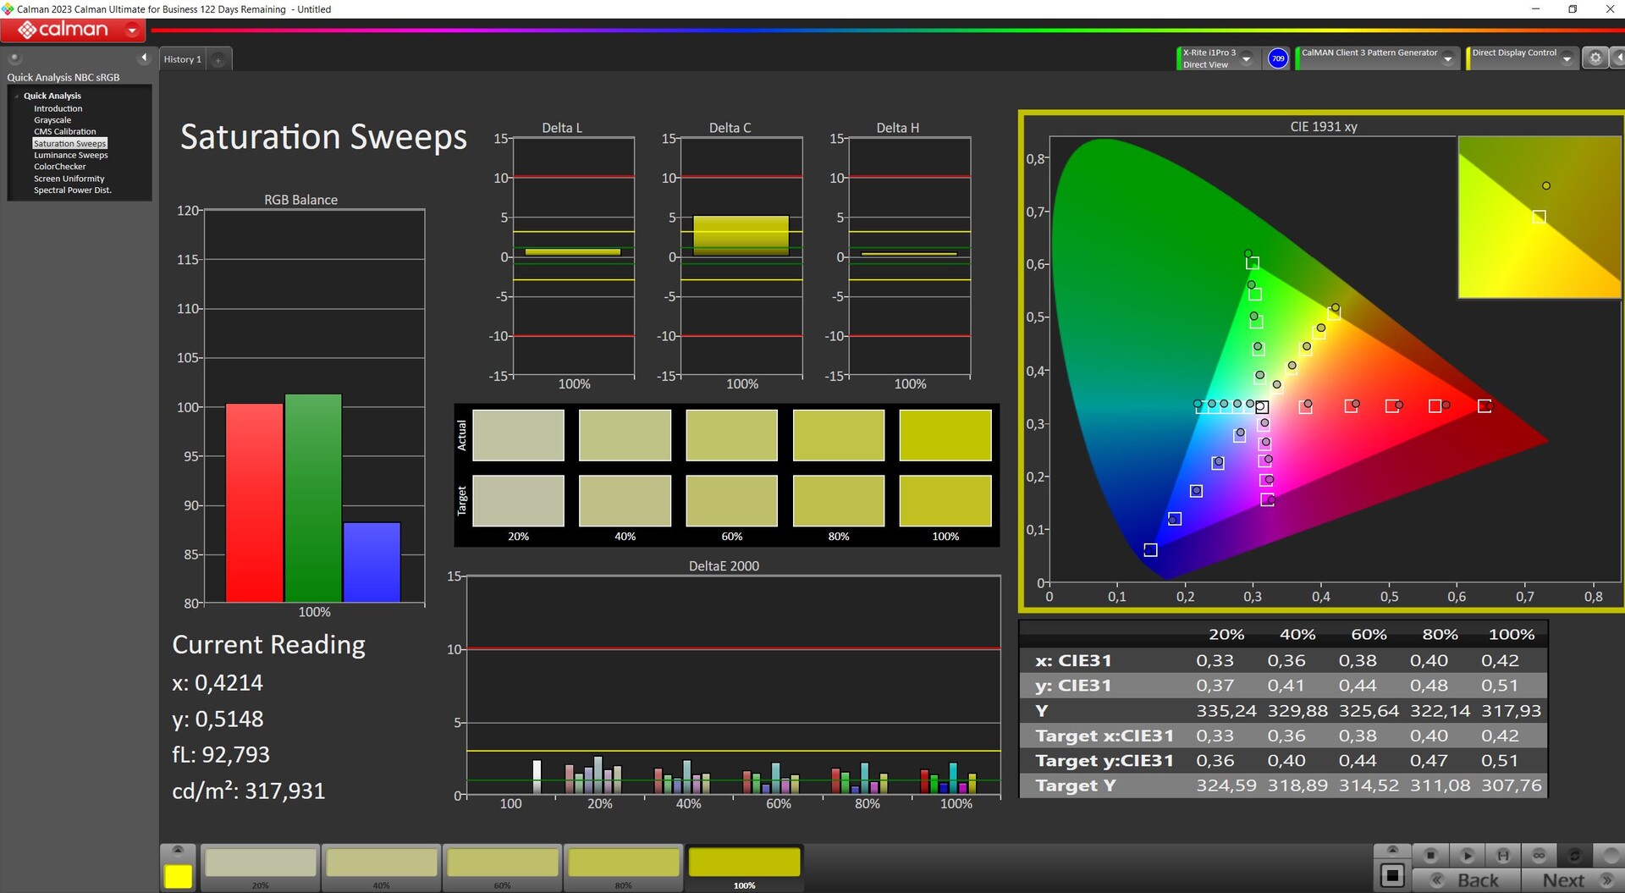Screen dimensions: 1625x893
Task: Click the Actual 20% saturation swatch
Action: click(x=518, y=435)
